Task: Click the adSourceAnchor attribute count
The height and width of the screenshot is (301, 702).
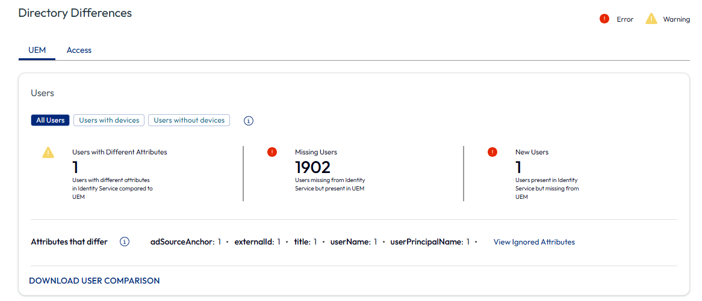Action: point(219,242)
